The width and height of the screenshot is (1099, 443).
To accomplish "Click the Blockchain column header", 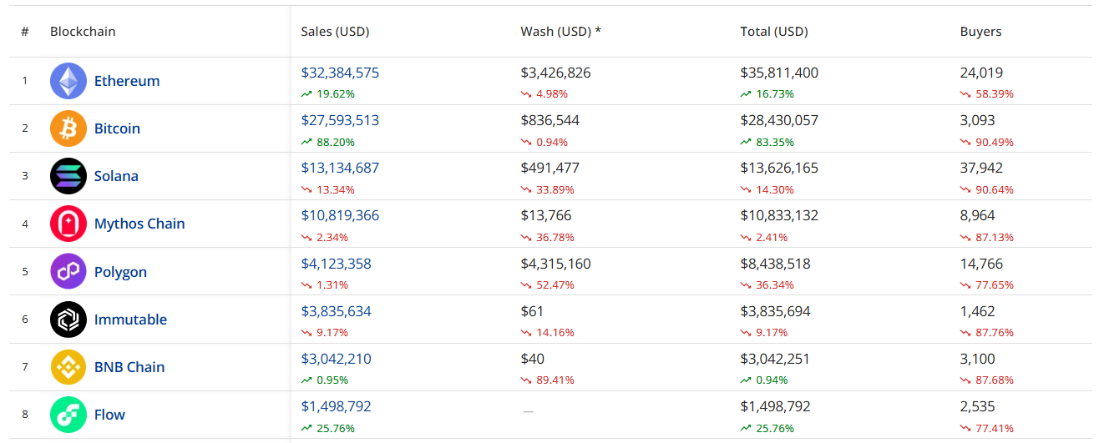I will 83,32.
